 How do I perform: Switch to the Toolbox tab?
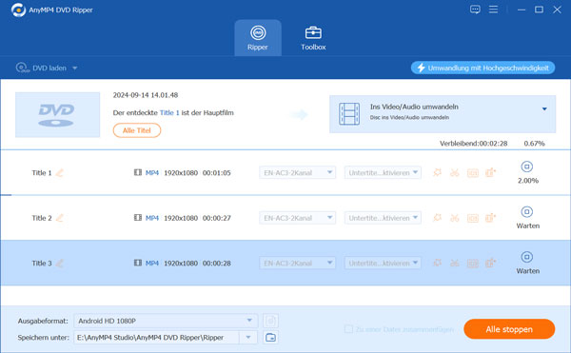pos(313,38)
